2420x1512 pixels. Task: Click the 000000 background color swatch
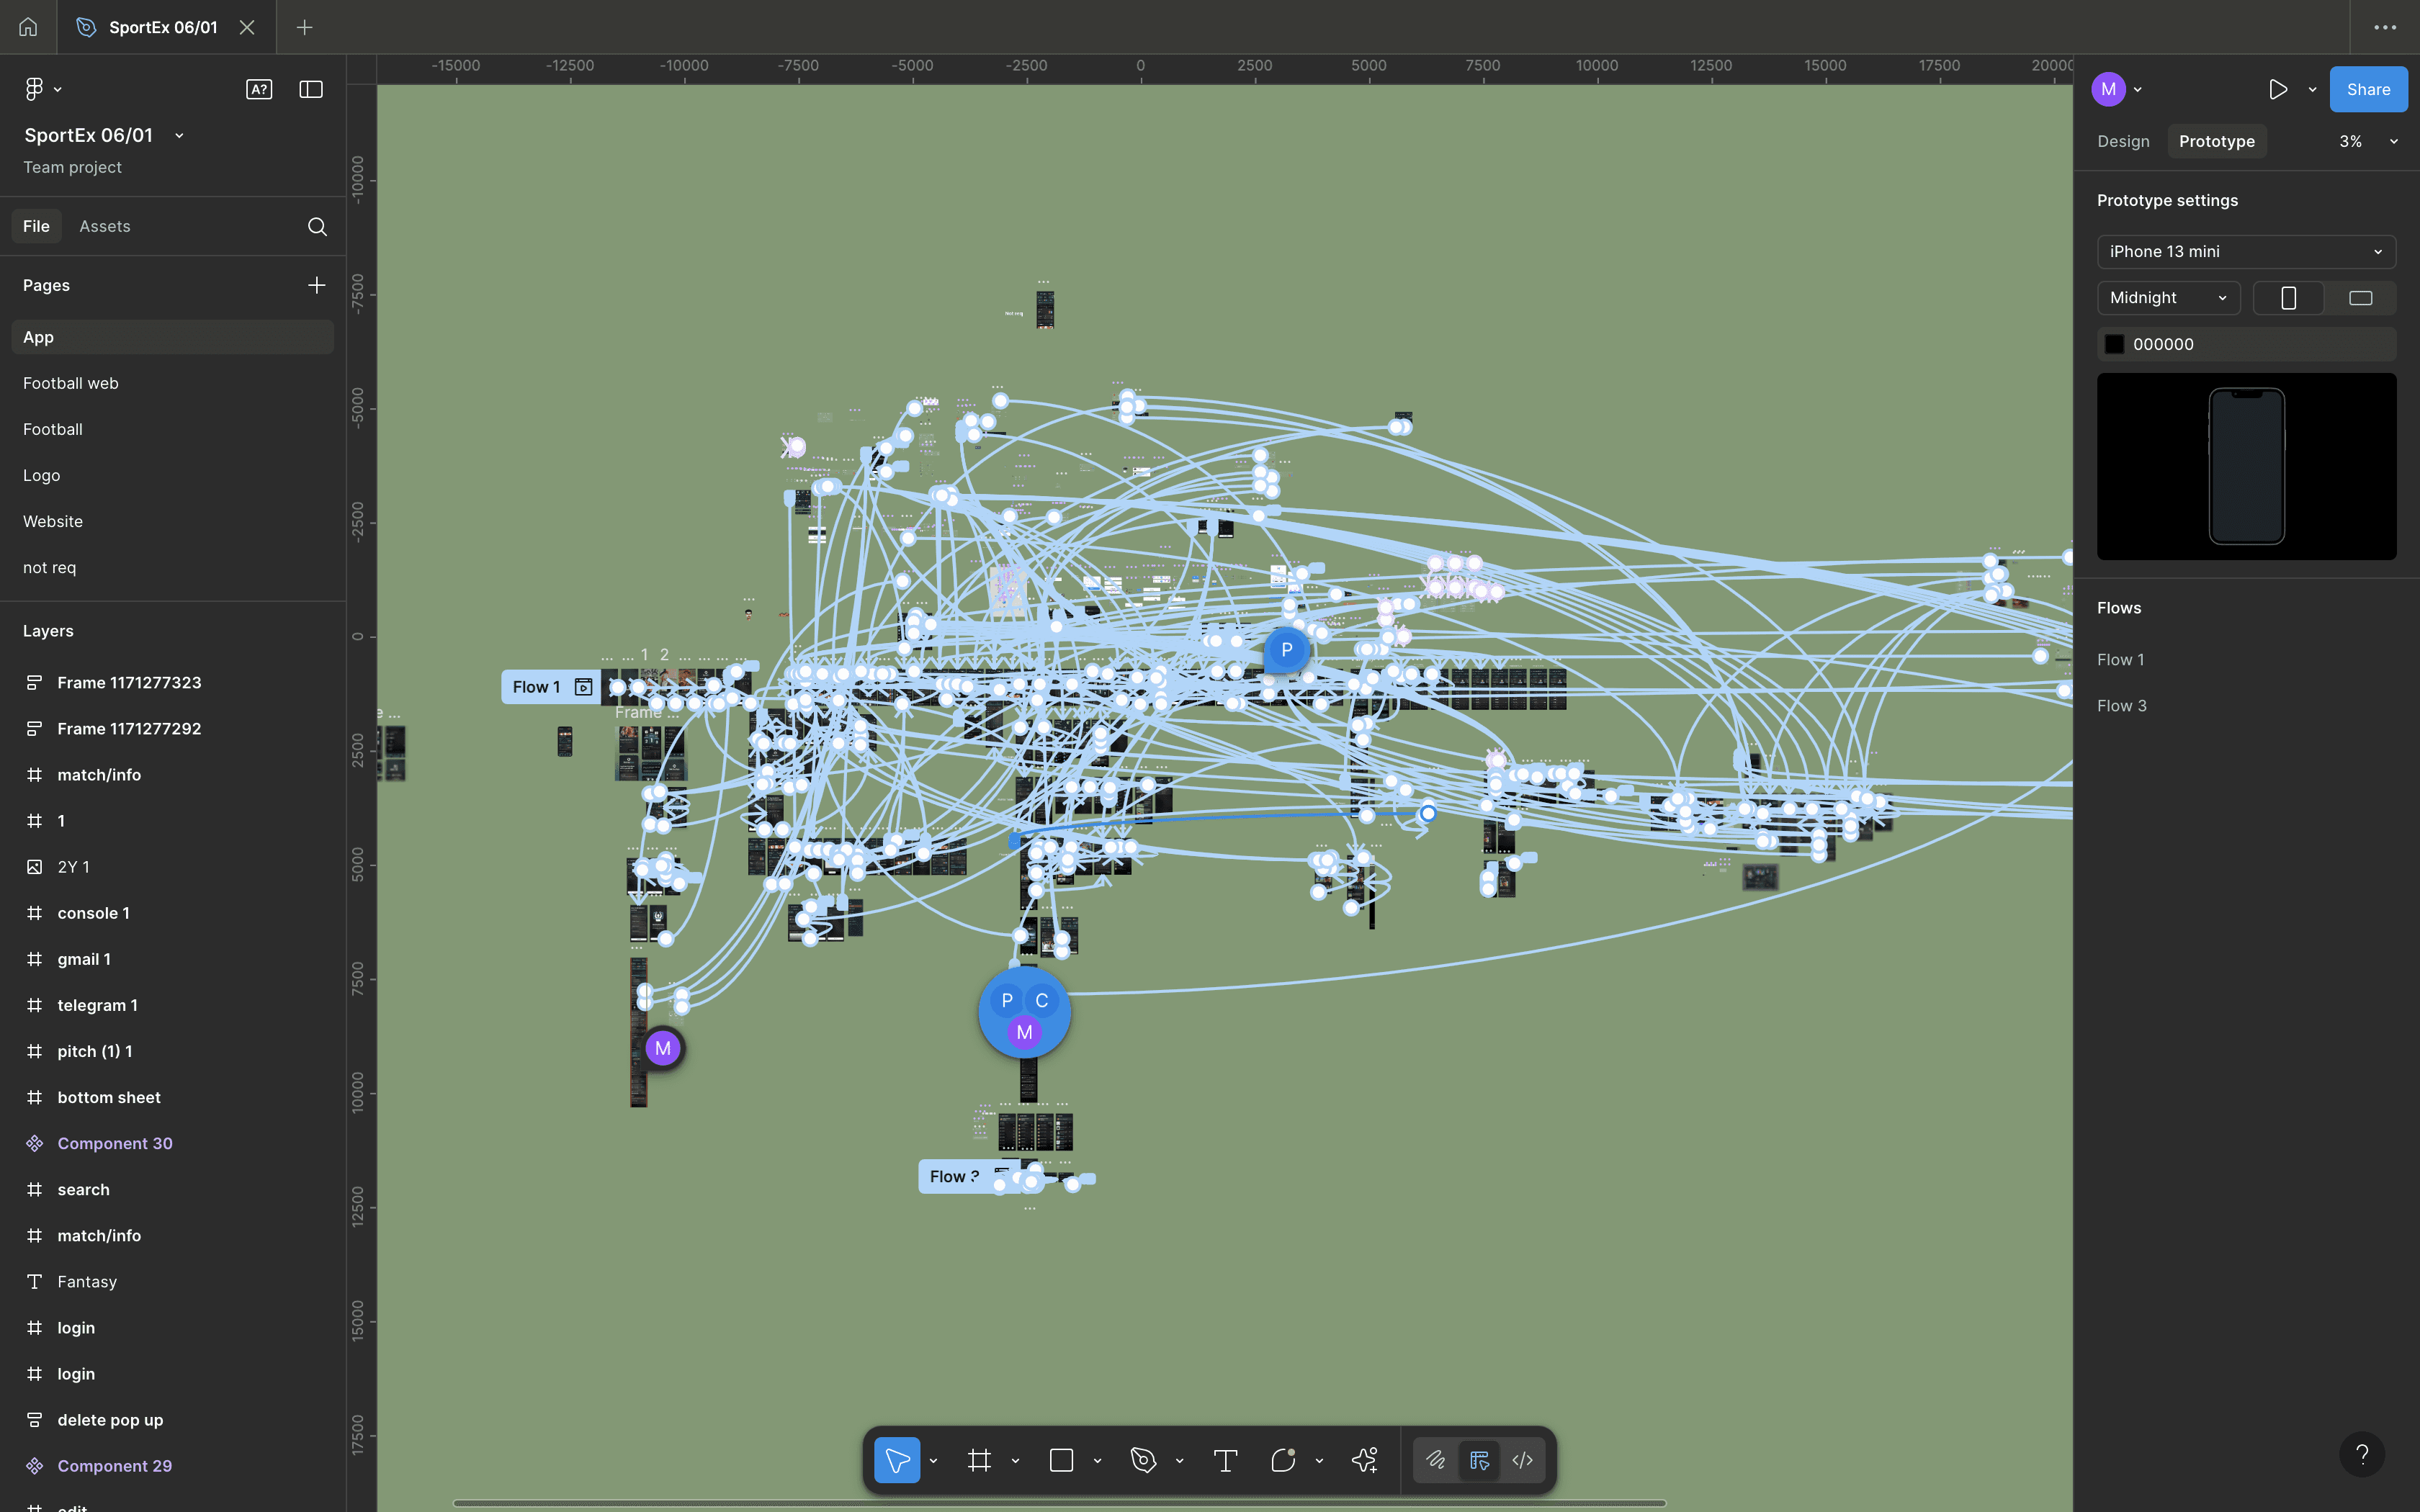coord(2114,344)
